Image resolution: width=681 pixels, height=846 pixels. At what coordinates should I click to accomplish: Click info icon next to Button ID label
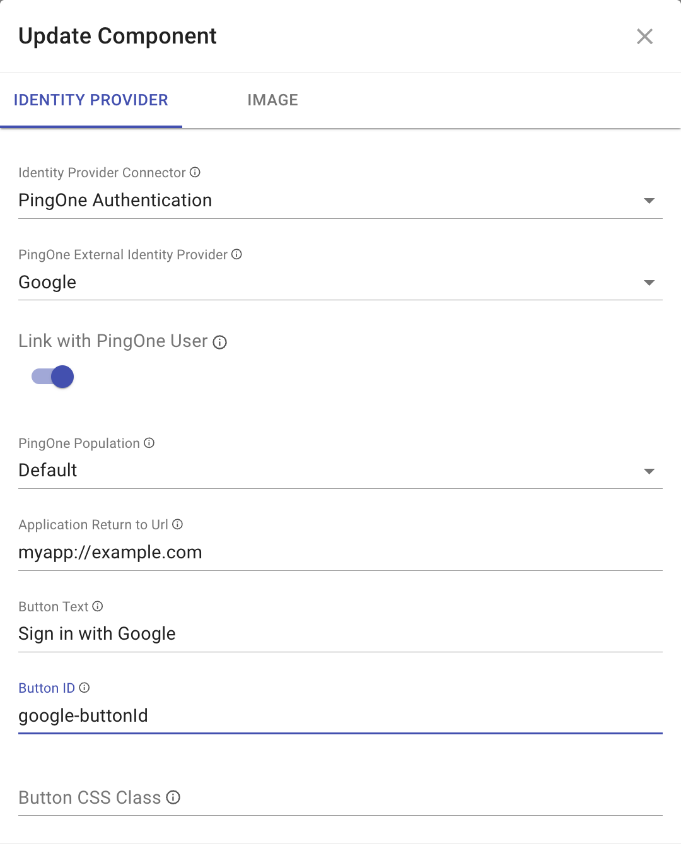point(84,688)
